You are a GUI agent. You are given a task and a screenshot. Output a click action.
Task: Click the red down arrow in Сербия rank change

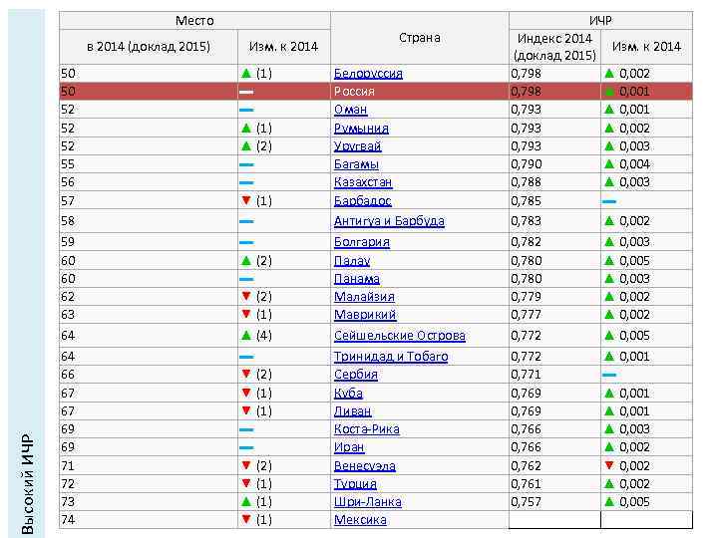(x=246, y=374)
